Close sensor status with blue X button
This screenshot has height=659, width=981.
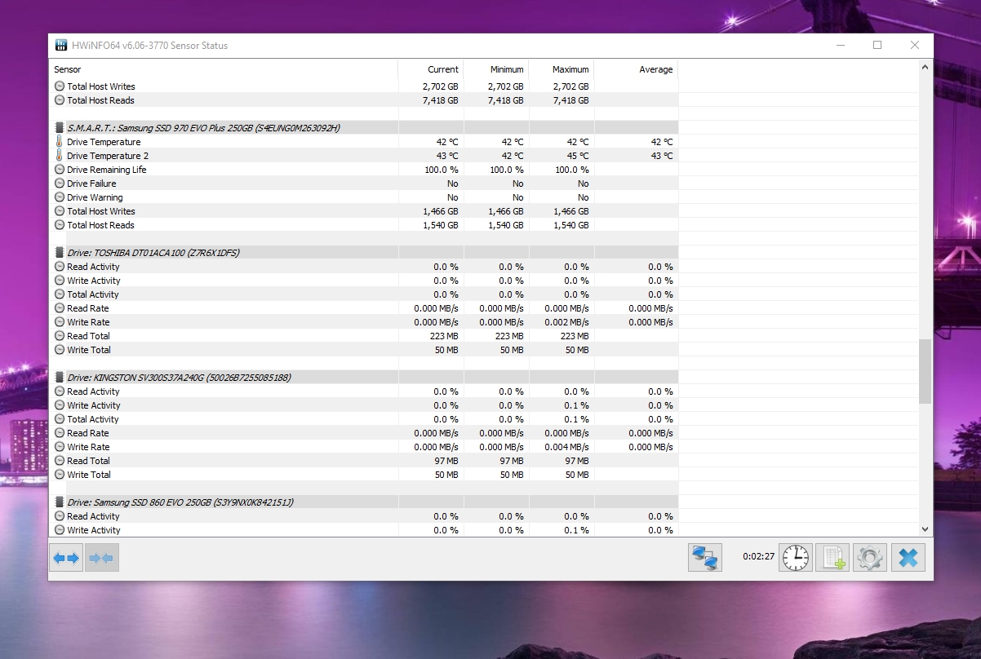pyautogui.click(x=908, y=557)
